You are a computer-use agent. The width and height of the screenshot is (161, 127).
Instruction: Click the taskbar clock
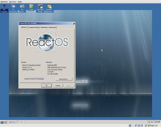click(157, 122)
